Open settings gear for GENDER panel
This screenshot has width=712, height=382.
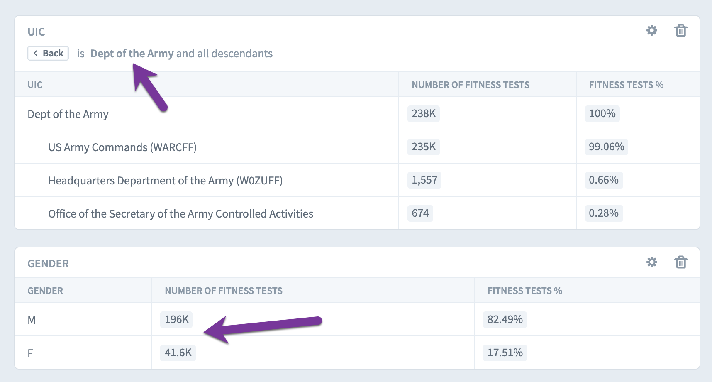[652, 262]
